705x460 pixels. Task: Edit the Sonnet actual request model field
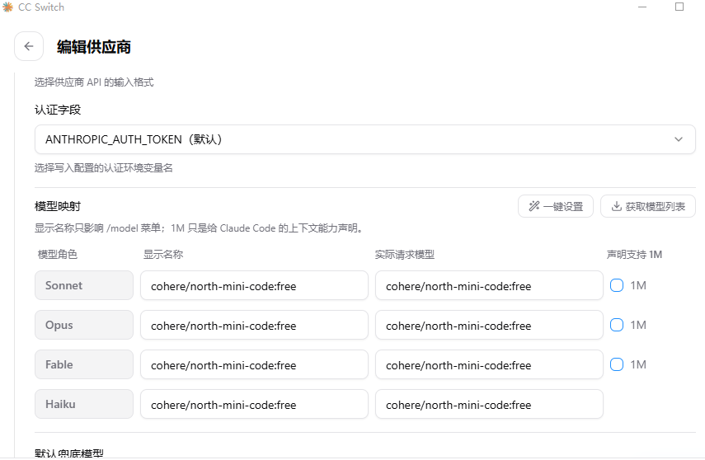(x=489, y=285)
